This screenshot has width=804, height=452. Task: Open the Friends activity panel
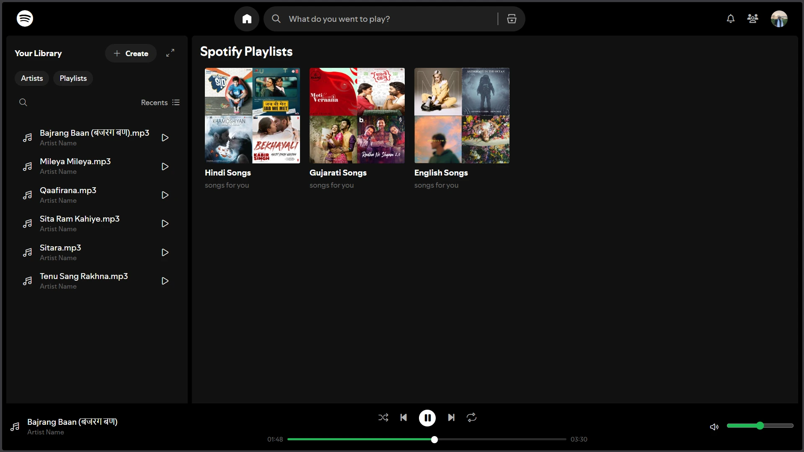pos(752,19)
